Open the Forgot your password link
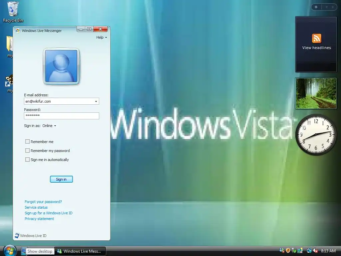 coord(43,202)
